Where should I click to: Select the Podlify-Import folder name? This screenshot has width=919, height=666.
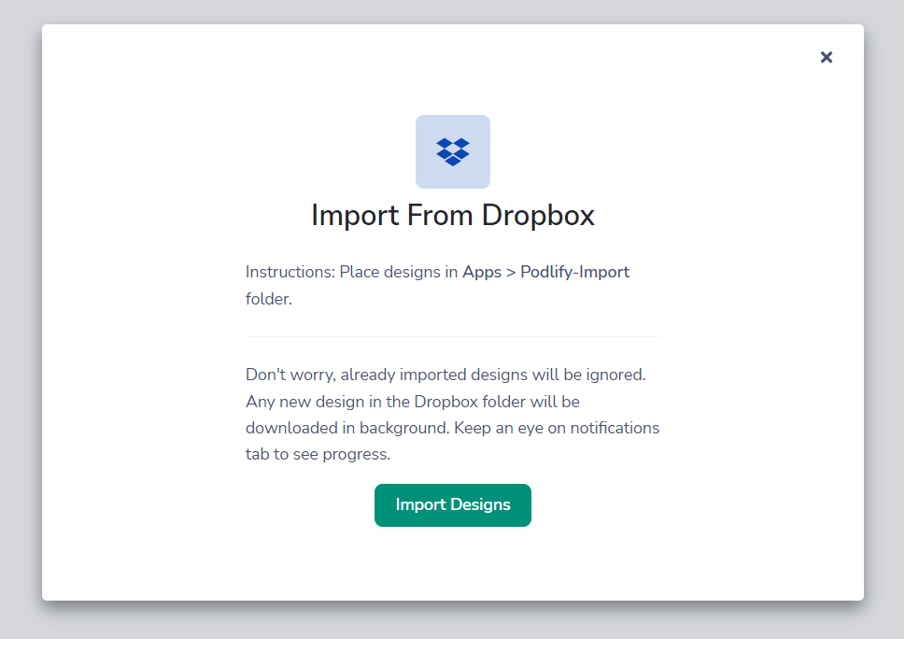[574, 271]
